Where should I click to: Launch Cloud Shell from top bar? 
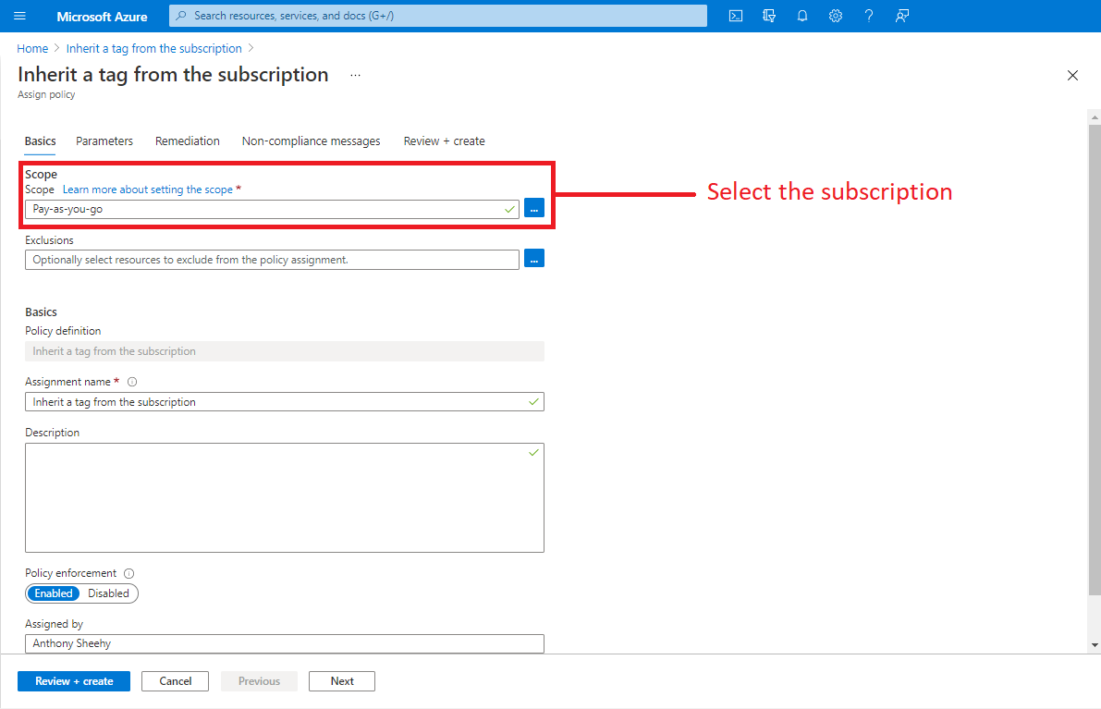(x=736, y=16)
